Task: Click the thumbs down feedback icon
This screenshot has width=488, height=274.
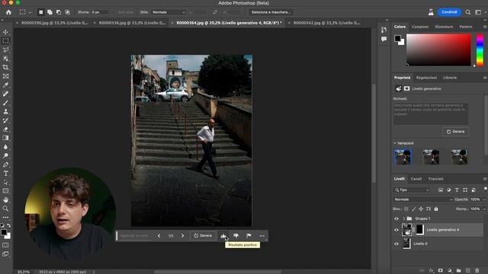Action: pos(236,236)
